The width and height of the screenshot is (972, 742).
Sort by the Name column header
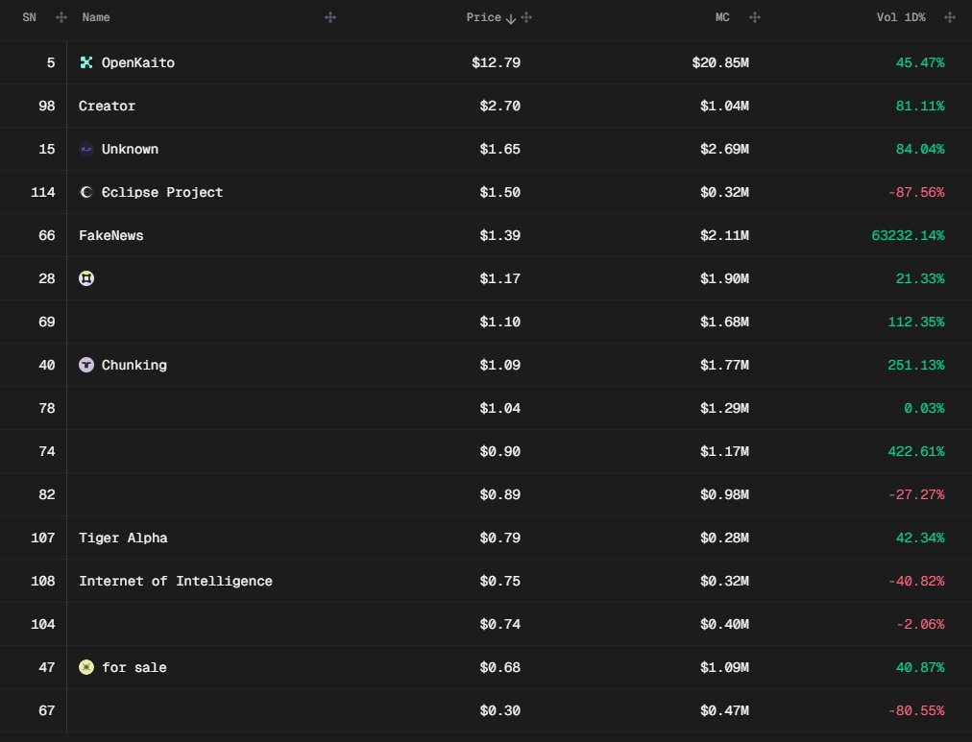pos(96,17)
